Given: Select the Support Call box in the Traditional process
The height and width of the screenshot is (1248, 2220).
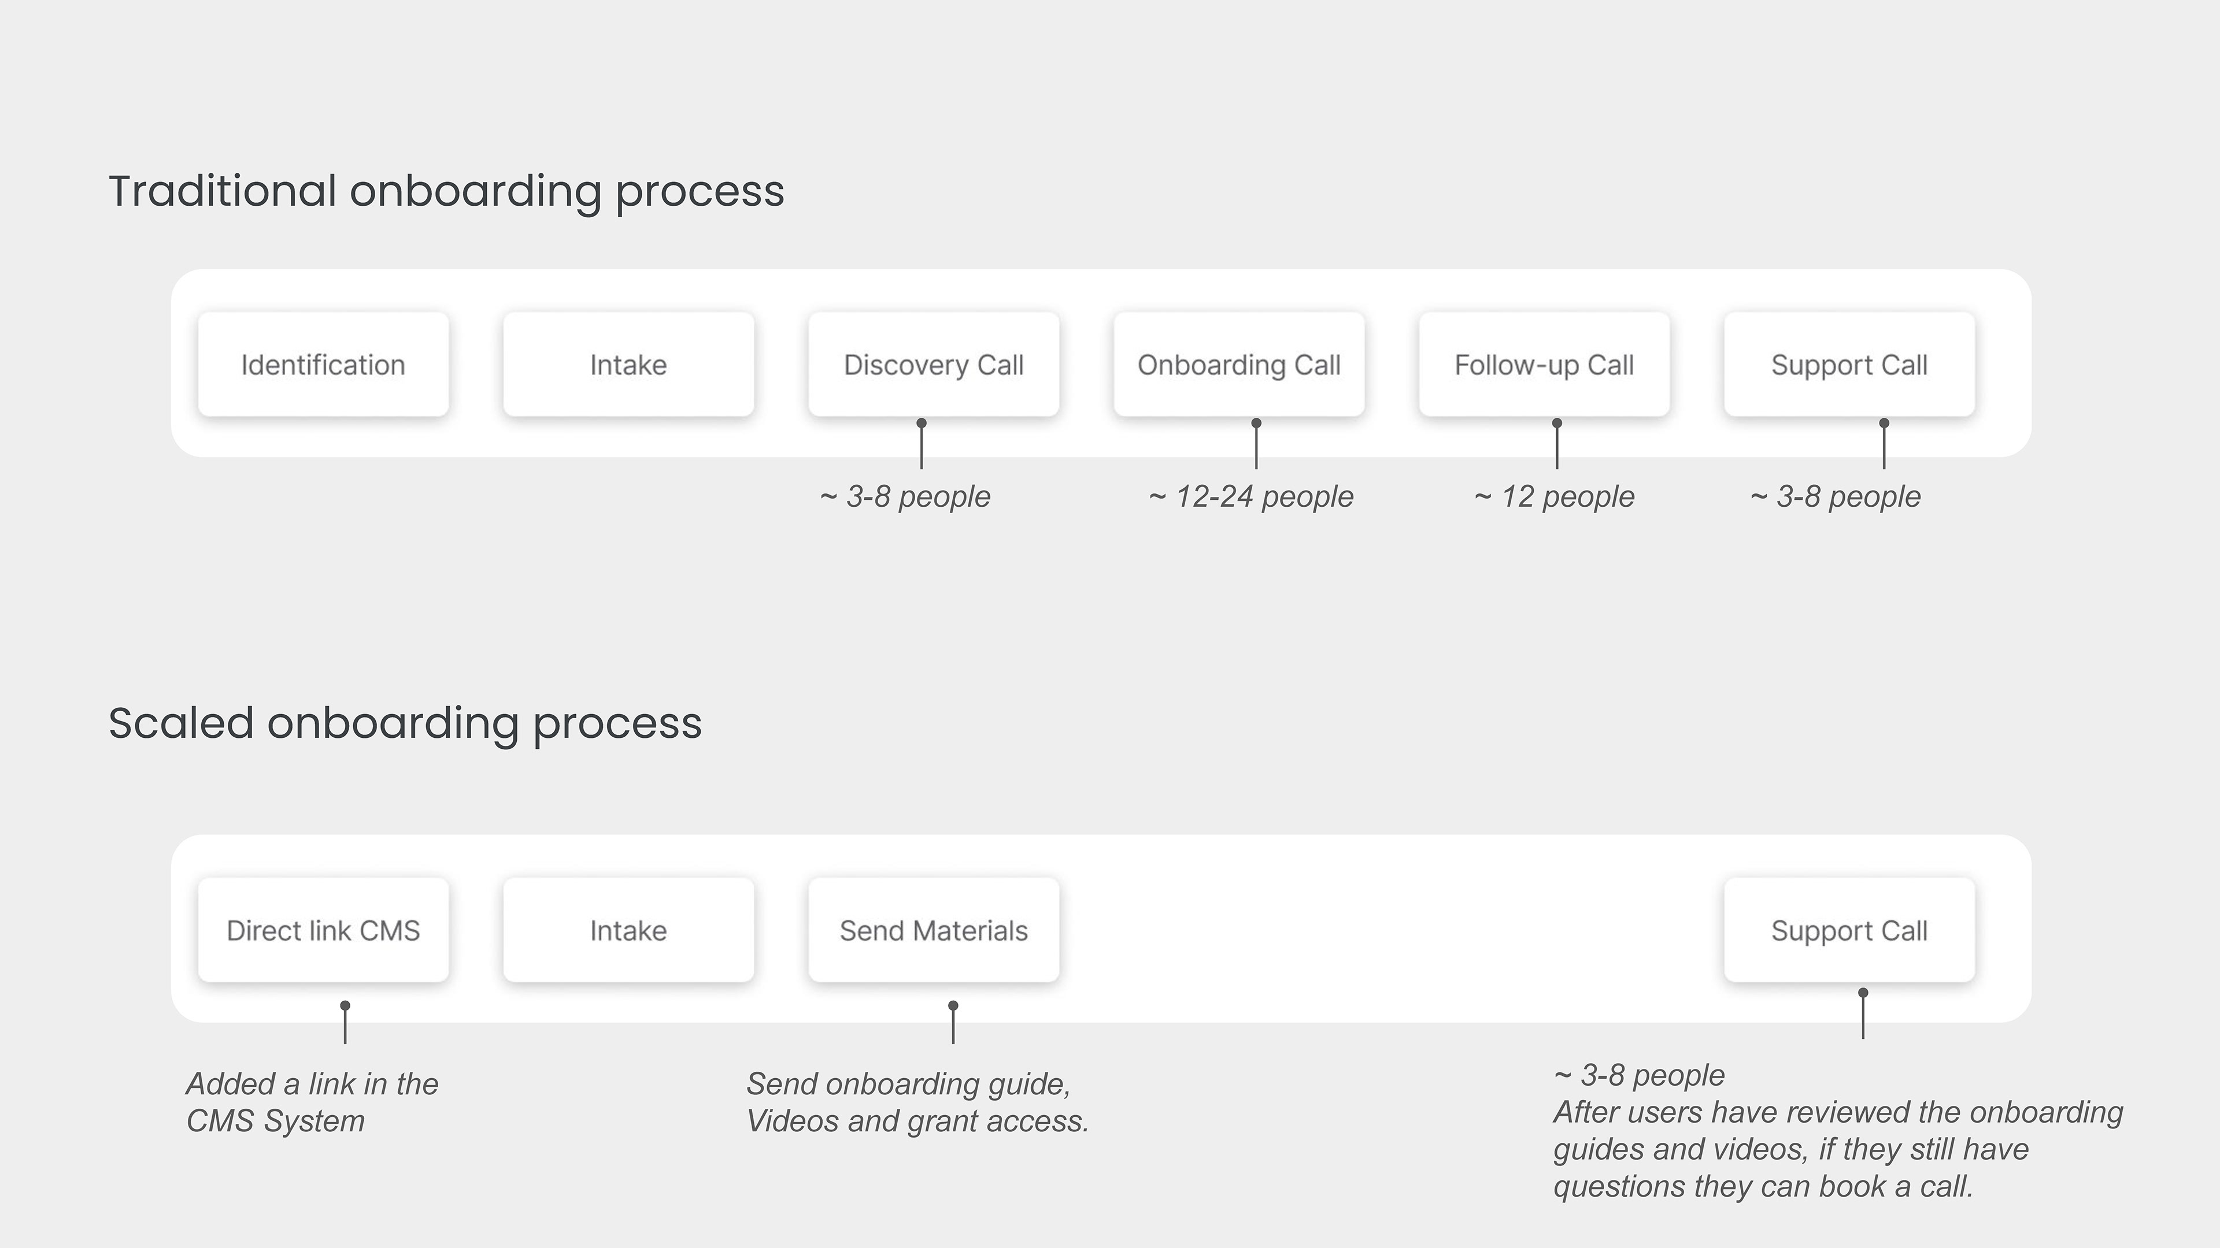Looking at the screenshot, I should [1849, 365].
